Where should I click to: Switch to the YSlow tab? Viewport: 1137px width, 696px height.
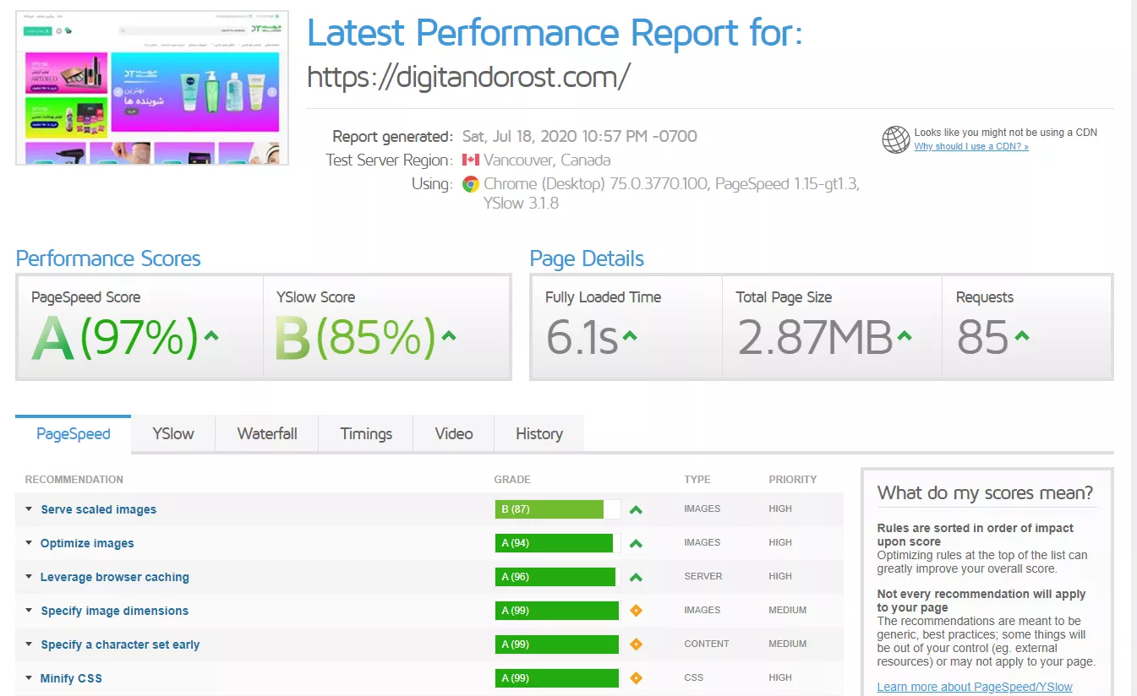click(x=173, y=434)
